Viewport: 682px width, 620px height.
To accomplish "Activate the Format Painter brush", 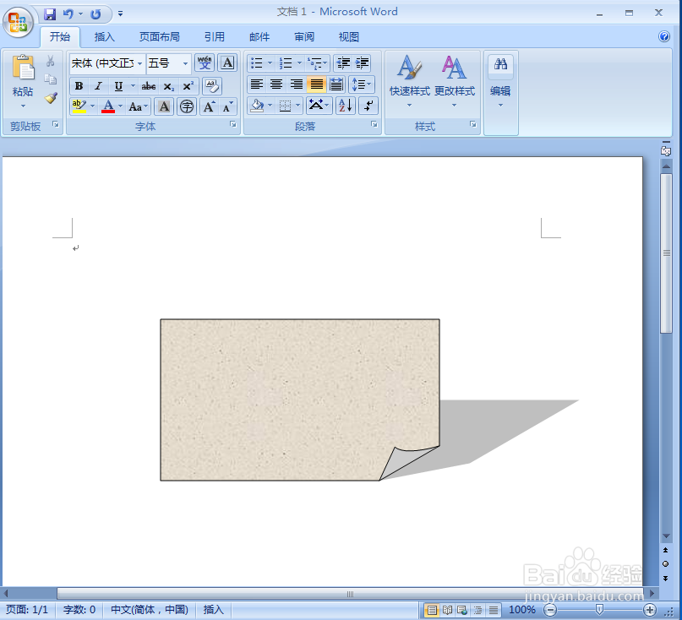I will click(x=51, y=98).
